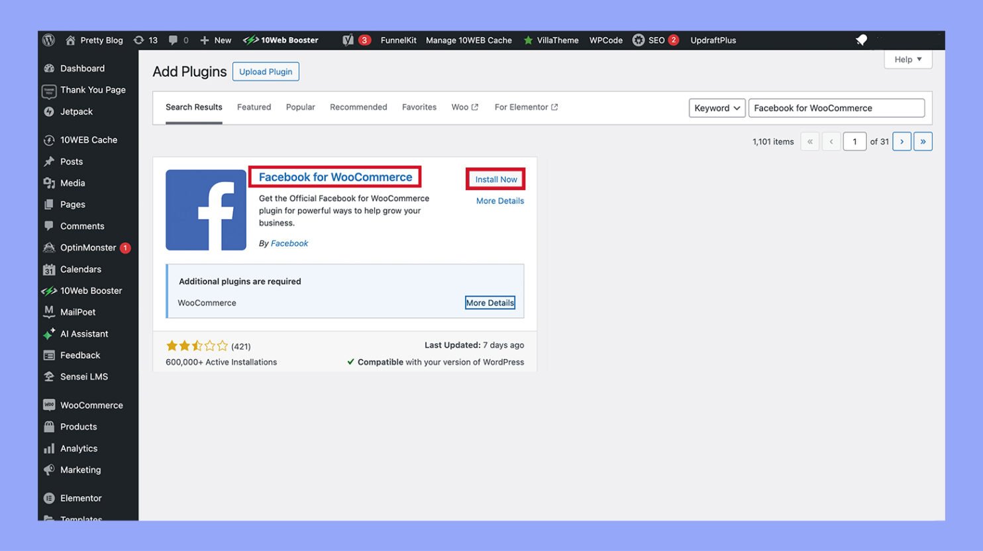This screenshot has height=551, width=983.
Task: Open the Keyword search filter dropdown
Action: (716, 107)
